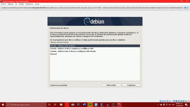Screen dimensions: 190x107
Task: Open the Windows notification center
Action: point(186,105)
